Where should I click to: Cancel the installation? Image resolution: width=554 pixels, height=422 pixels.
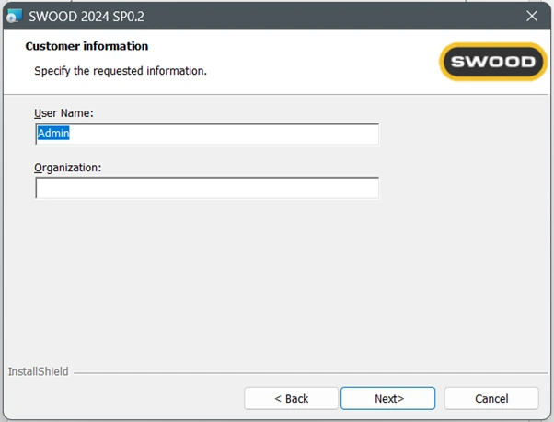(x=491, y=398)
